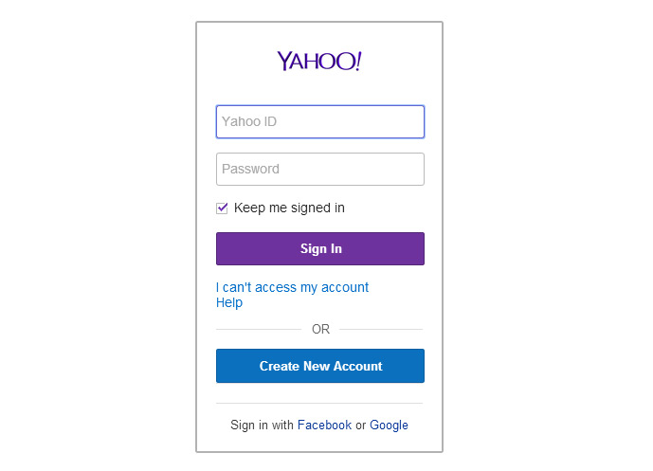653x471 pixels.
Task: Click the Create New Account button
Action: [x=319, y=366]
